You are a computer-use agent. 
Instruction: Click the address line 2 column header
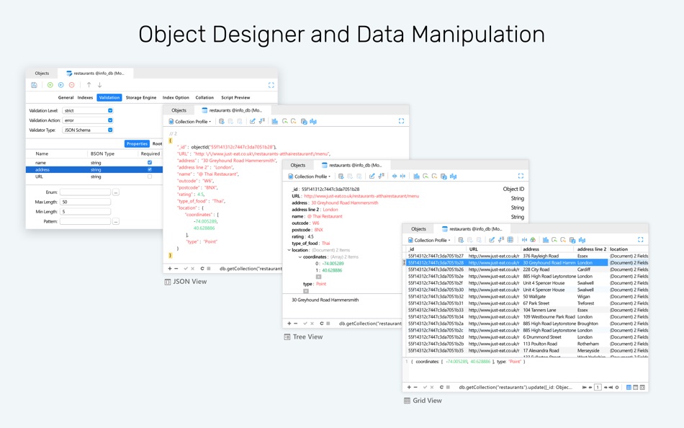click(x=592, y=249)
